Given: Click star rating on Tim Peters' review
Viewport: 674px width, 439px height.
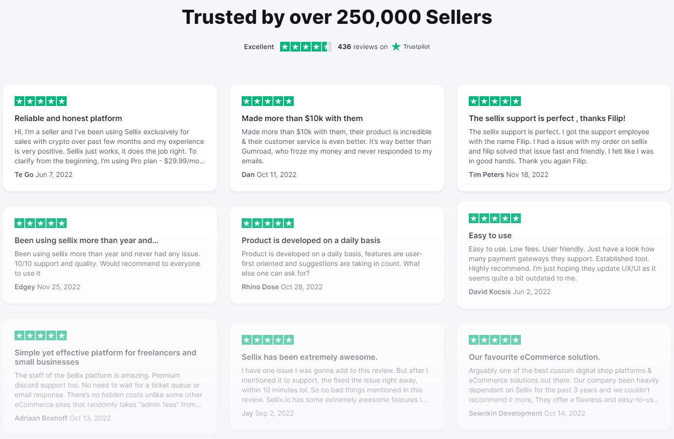Looking at the screenshot, I should click(x=495, y=101).
